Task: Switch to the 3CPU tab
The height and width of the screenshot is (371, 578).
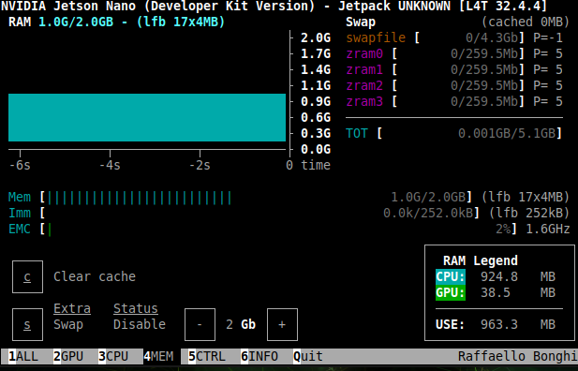Action: 113,356
